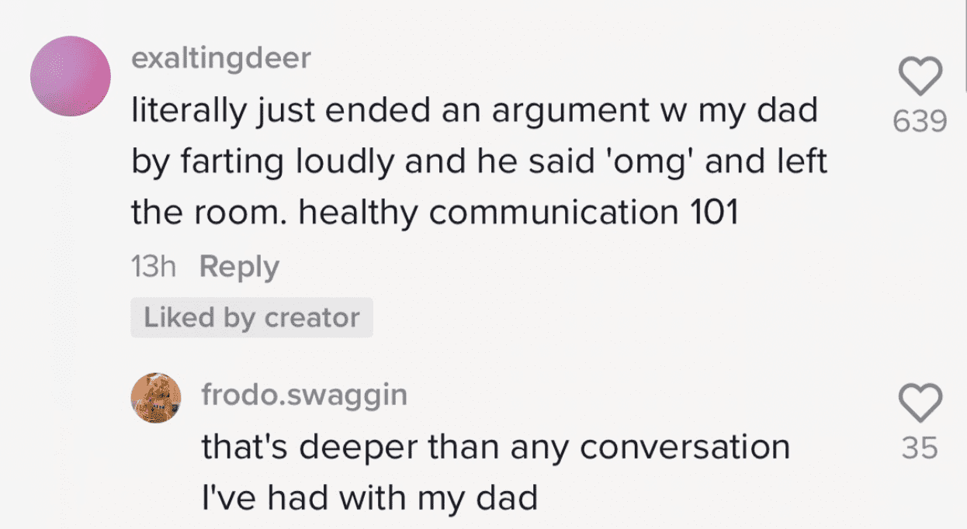The height and width of the screenshot is (529, 967).
Task: Click the 13h timestamp
Action: tap(154, 267)
